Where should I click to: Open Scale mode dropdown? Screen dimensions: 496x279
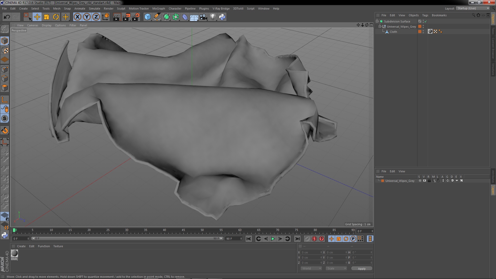336,269
